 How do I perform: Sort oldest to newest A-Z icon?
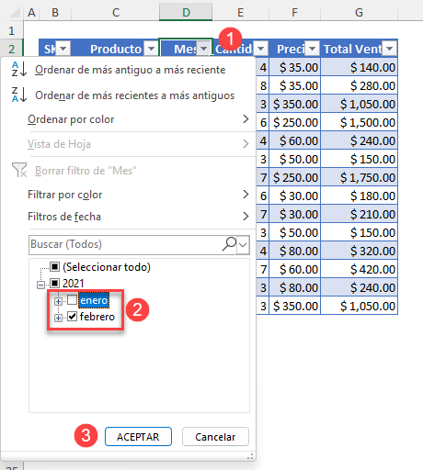(19, 69)
